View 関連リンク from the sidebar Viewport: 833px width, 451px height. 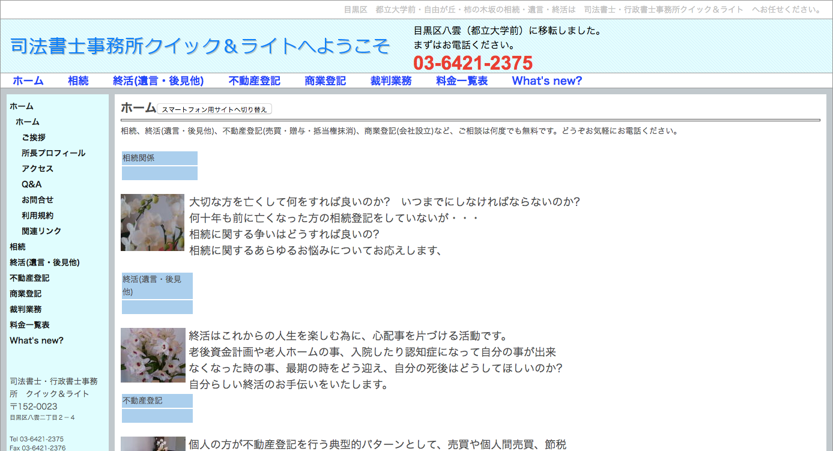coord(40,231)
